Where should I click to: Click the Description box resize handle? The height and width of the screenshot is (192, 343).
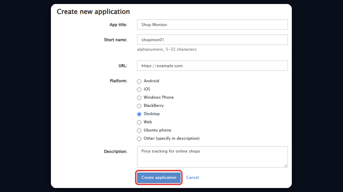click(x=286, y=165)
